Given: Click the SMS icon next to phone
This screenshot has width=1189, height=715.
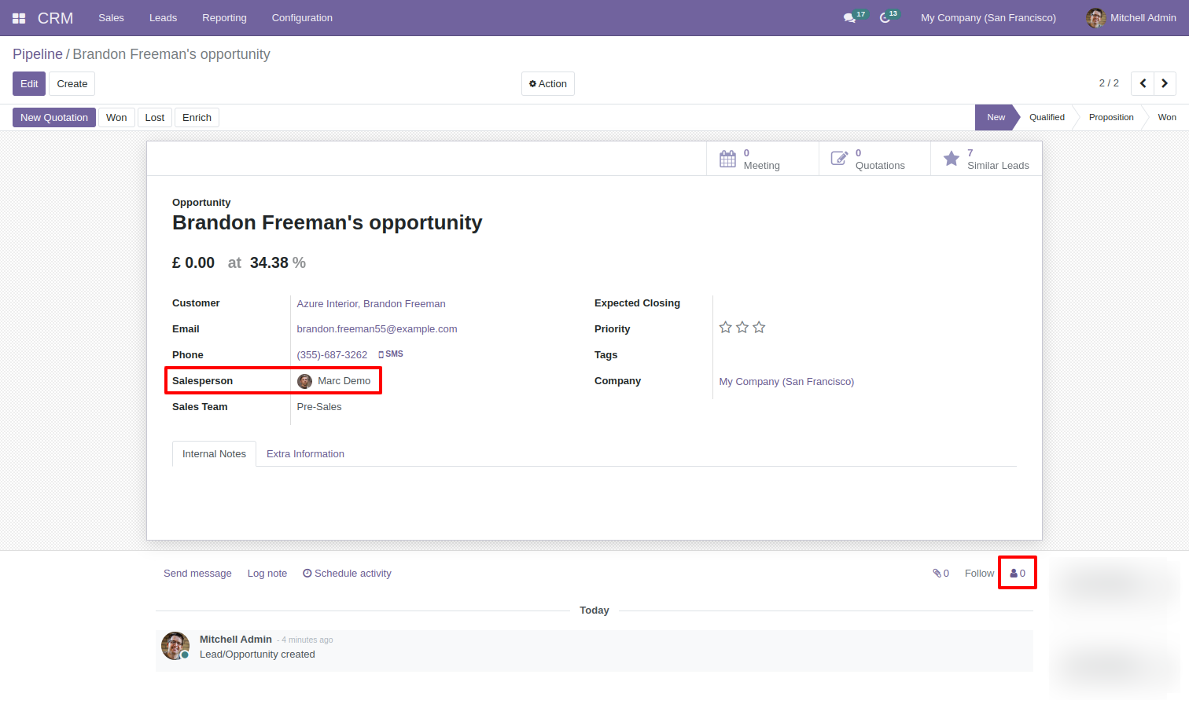Looking at the screenshot, I should tap(391, 354).
